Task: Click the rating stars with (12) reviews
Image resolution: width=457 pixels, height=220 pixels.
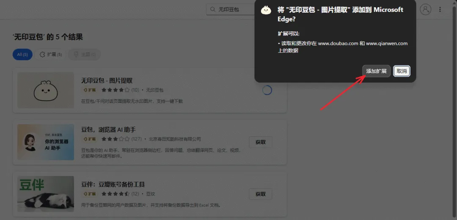Action: [x=116, y=194]
